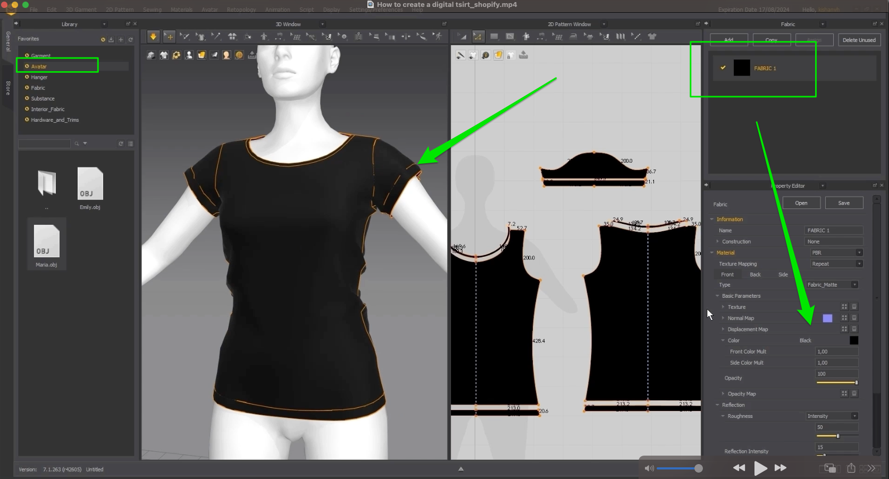Click the Delete Unused fabric button
This screenshot has height=479, width=889.
tap(859, 40)
